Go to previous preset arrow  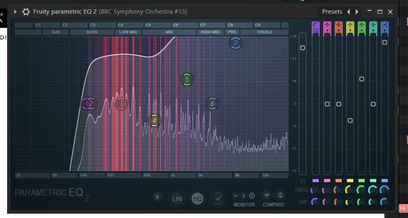point(348,11)
